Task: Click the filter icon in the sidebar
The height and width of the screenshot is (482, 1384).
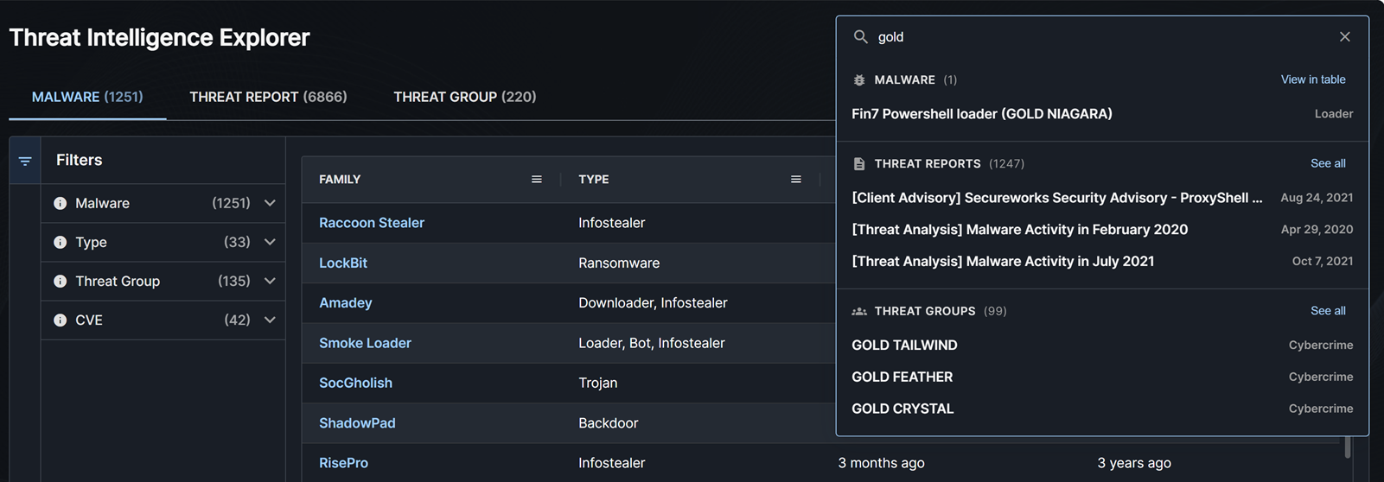Action: pyautogui.click(x=25, y=161)
